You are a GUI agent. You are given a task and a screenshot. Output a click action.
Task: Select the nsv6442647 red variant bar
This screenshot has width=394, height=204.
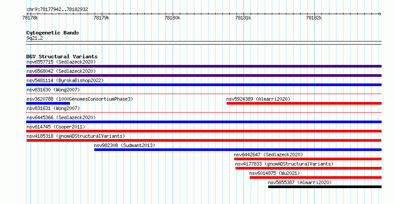point(308,159)
